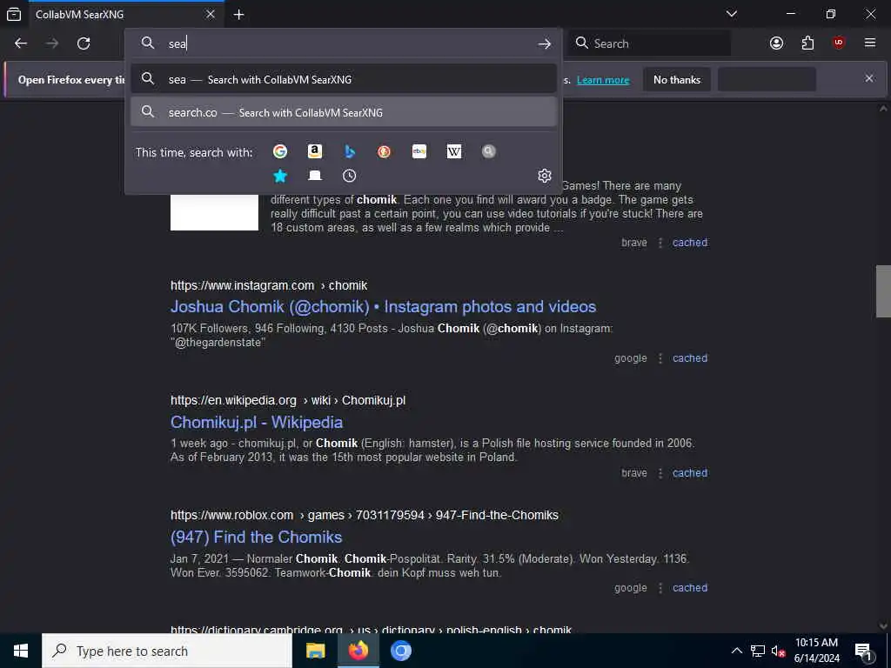The image size is (891, 668).
Task: Open the Firefox View icon
Action: (14, 14)
